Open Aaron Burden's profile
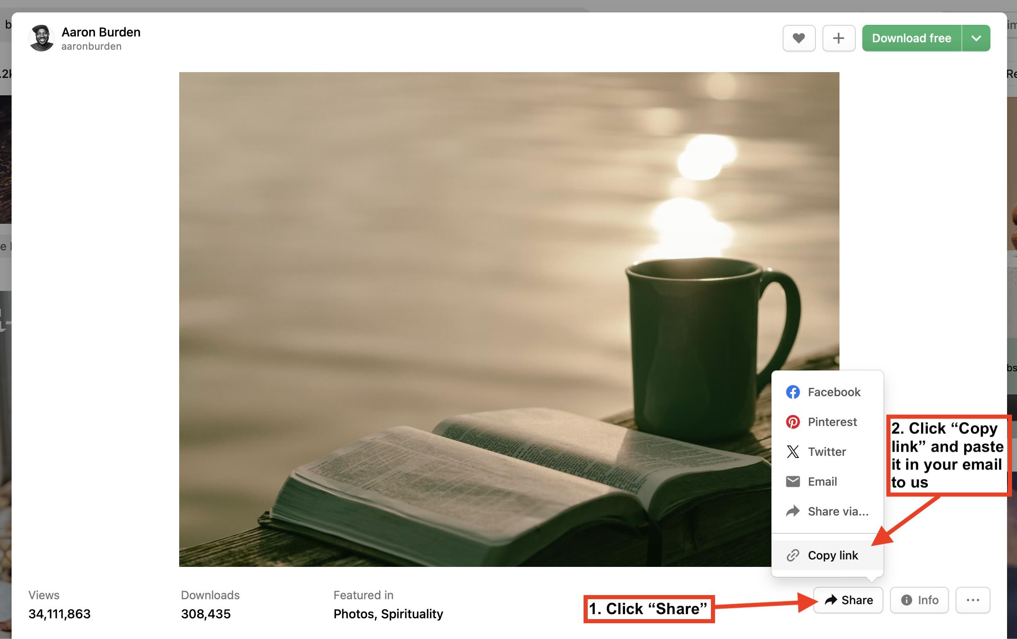This screenshot has width=1017, height=639. click(x=101, y=32)
